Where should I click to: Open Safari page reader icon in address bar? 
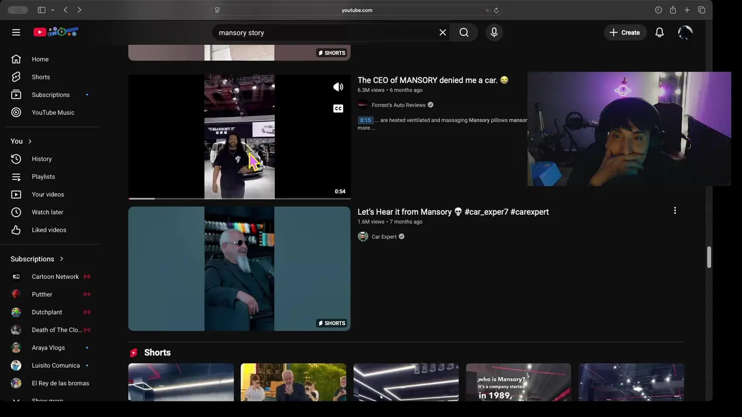217,10
